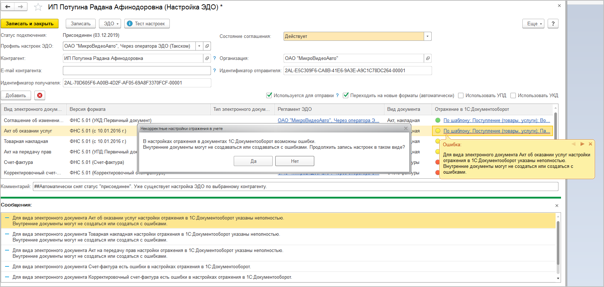
Task: Select Соглашение об изменении row
Action: click(x=277, y=120)
